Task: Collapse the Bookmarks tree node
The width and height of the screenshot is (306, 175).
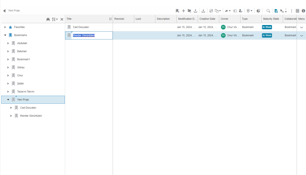Action: pyautogui.click(x=5, y=35)
